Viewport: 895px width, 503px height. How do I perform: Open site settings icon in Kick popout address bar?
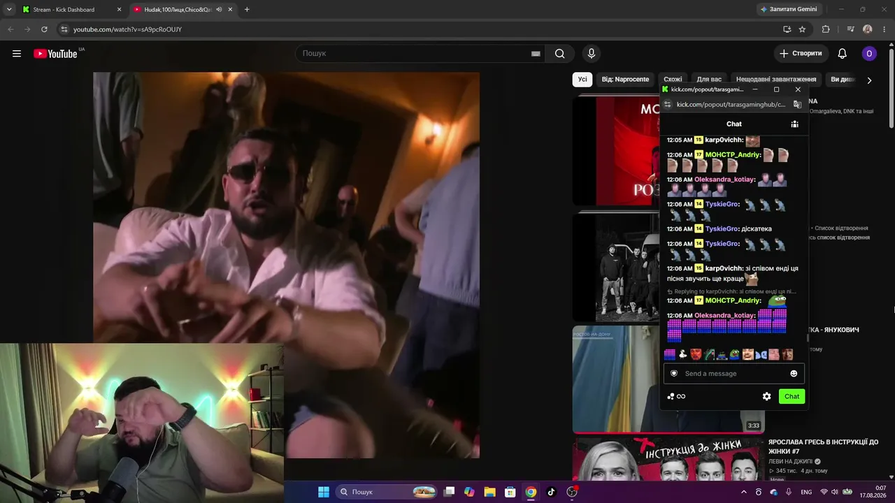click(668, 105)
